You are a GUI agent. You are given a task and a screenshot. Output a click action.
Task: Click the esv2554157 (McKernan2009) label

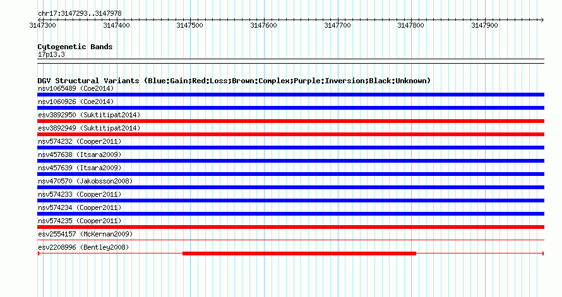pyautogui.click(x=85, y=234)
